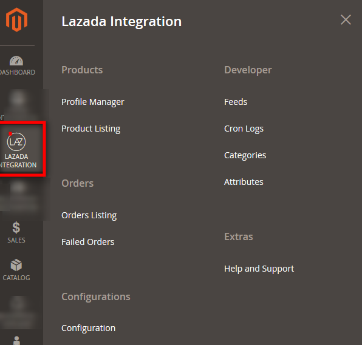The image size is (362, 345).
Task: Open Orders Listing
Action: 89,215
